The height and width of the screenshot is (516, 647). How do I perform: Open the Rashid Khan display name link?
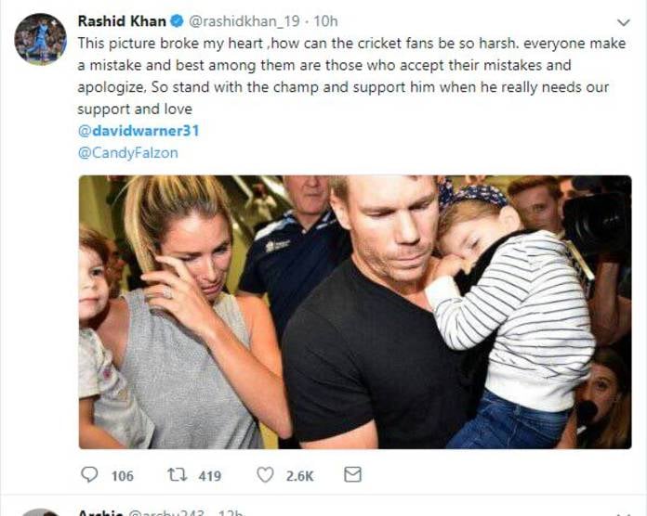[122, 20]
